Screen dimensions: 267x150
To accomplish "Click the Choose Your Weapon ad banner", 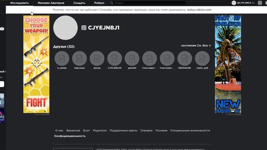I will point(36,64).
